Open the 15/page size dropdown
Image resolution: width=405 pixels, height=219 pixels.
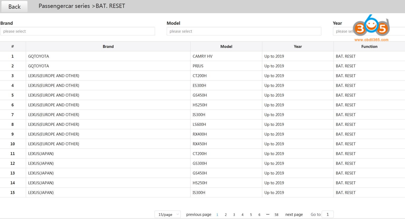click(x=168, y=215)
